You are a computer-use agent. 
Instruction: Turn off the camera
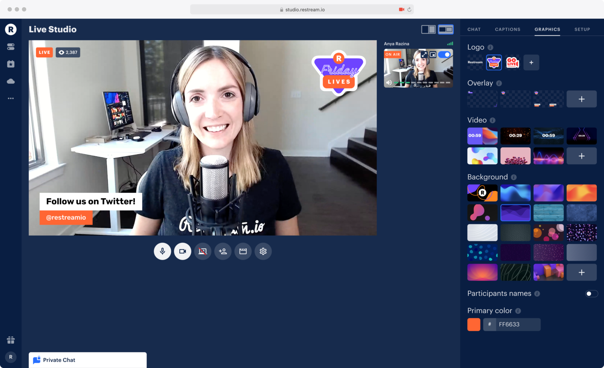coord(182,251)
